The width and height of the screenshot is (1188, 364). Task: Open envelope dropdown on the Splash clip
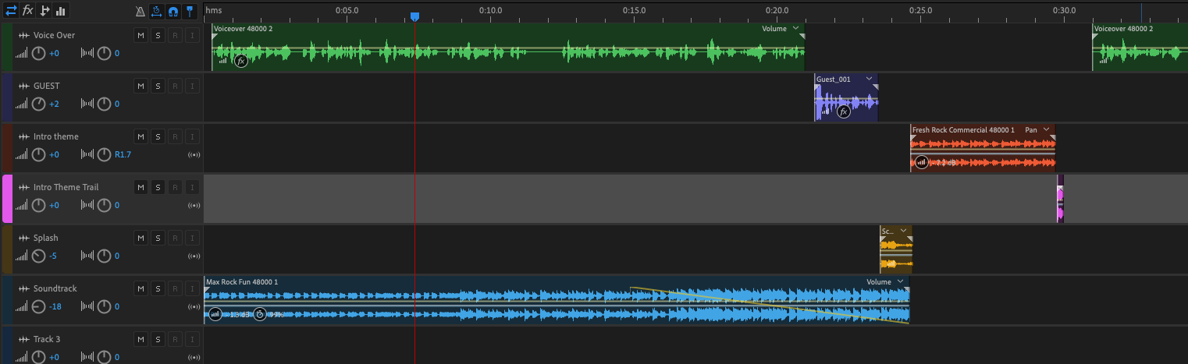coord(904,231)
